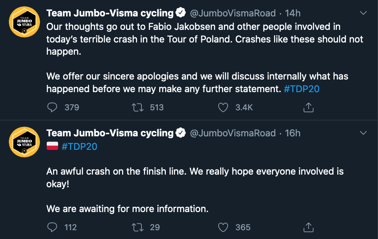Viewport: 378px width, 239px height.
Task: Reply to the awful crash tweet
Action: coord(52,227)
